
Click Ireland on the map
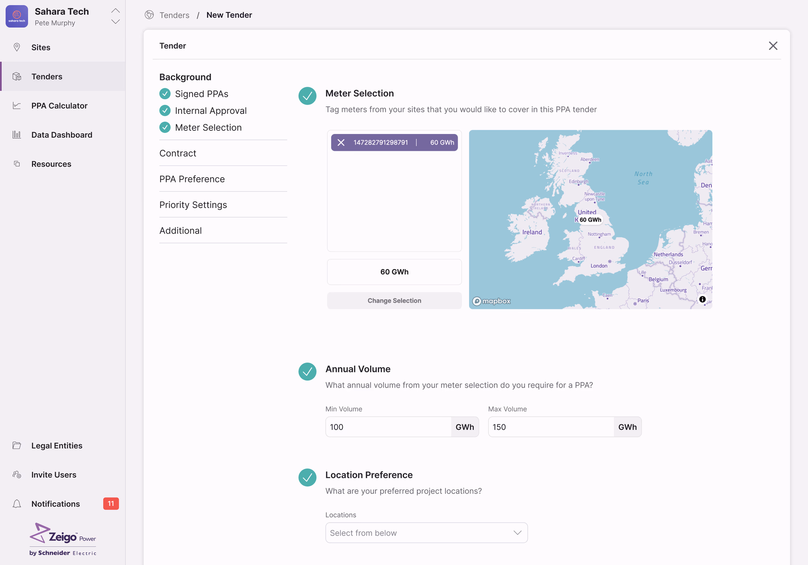(x=532, y=232)
